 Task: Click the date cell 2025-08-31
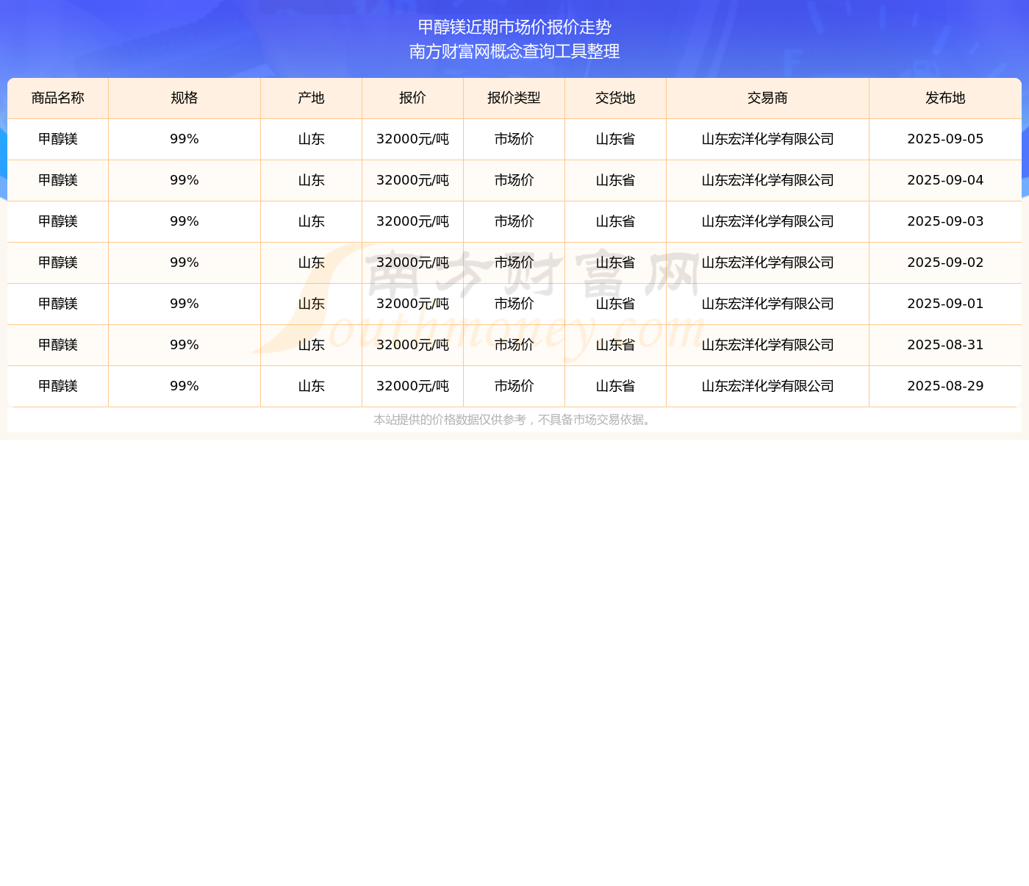pos(945,346)
